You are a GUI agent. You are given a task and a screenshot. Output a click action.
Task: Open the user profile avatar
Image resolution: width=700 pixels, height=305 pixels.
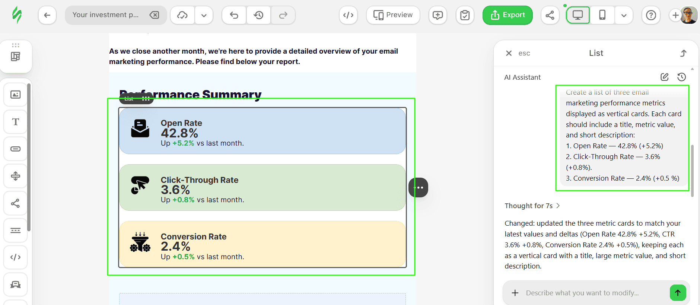(689, 15)
